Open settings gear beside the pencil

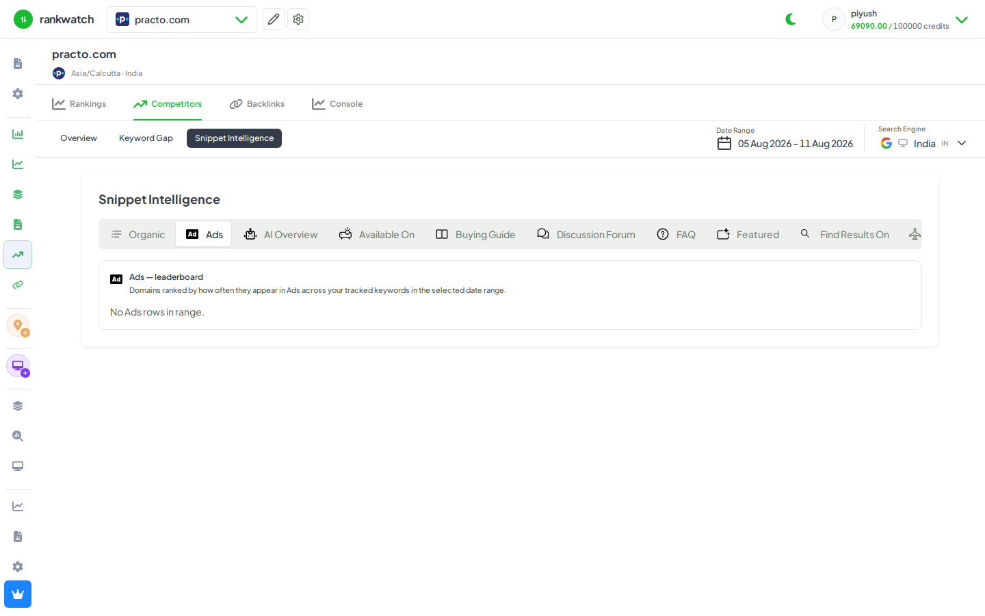tap(298, 19)
